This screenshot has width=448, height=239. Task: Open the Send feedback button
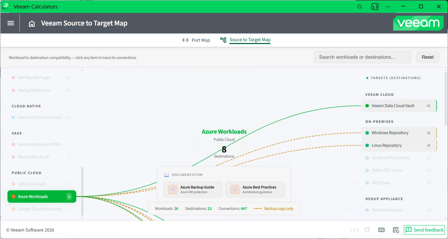pyautogui.click(x=424, y=230)
